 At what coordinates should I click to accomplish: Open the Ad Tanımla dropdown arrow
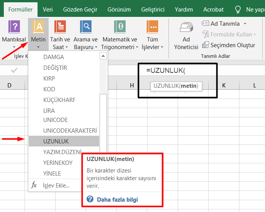tap(245, 24)
